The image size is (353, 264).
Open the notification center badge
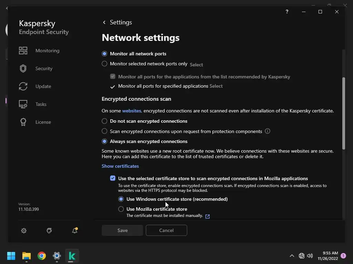click(343, 256)
